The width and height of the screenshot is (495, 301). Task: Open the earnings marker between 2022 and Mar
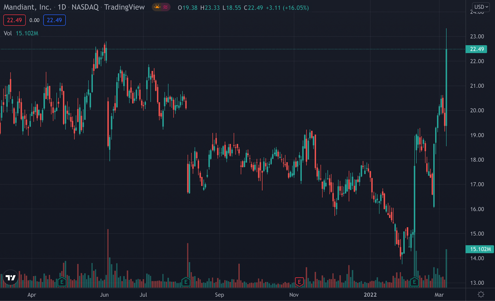tap(414, 282)
